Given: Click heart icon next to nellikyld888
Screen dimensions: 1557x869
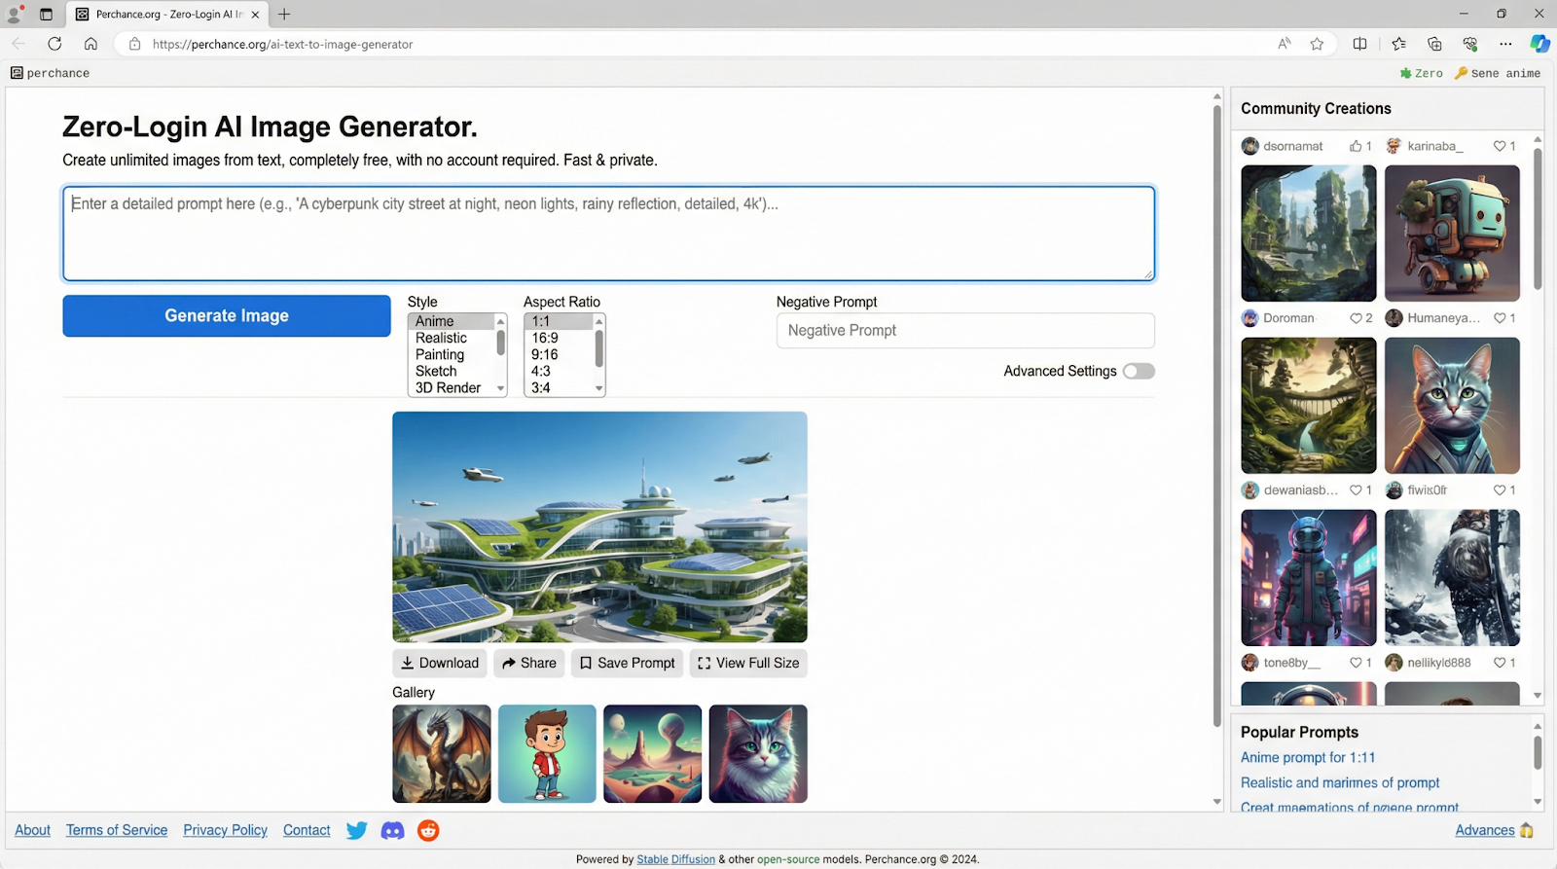Looking at the screenshot, I should click(1500, 663).
